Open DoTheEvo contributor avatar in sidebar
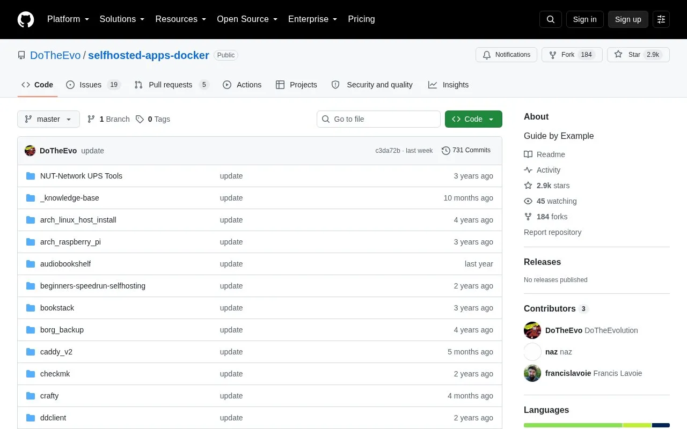The width and height of the screenshot is (687, 429). click(x=532, y=330)
